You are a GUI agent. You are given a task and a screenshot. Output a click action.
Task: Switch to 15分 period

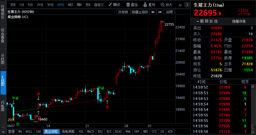[40, 5]
